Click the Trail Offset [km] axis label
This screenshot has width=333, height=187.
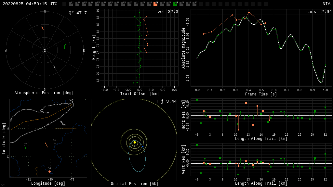[x=140, y=94]
